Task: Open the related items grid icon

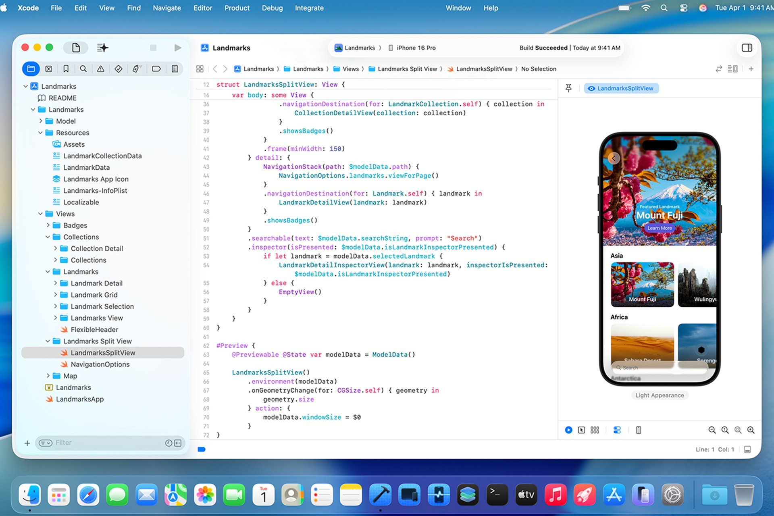Action: click(x=200, y=69)
